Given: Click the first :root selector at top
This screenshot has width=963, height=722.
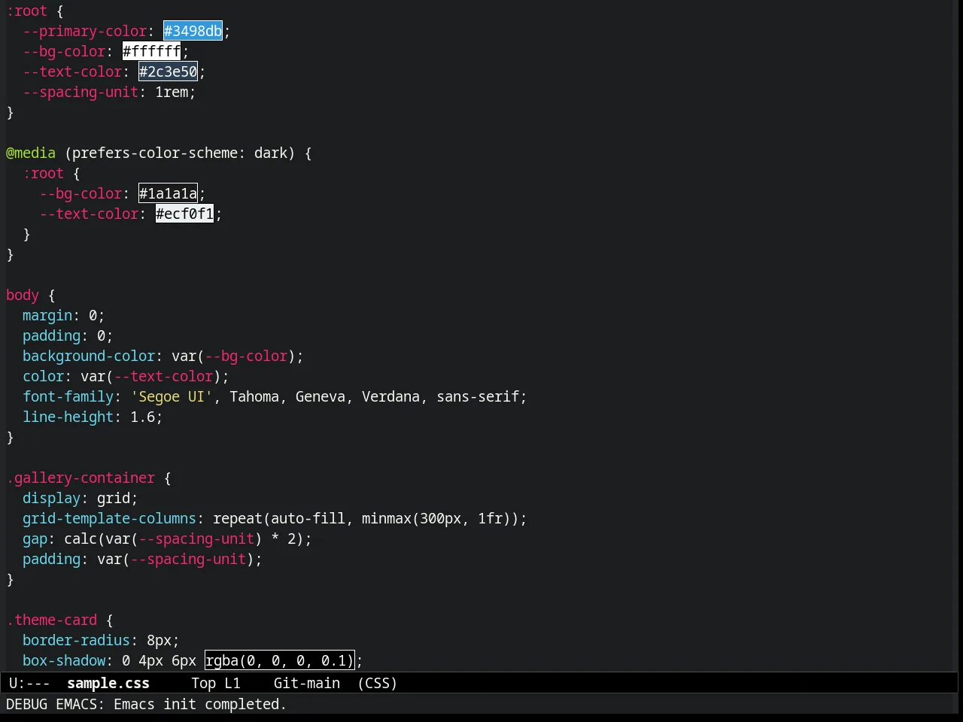Looking at the screenshot, I should pos(26,11).
